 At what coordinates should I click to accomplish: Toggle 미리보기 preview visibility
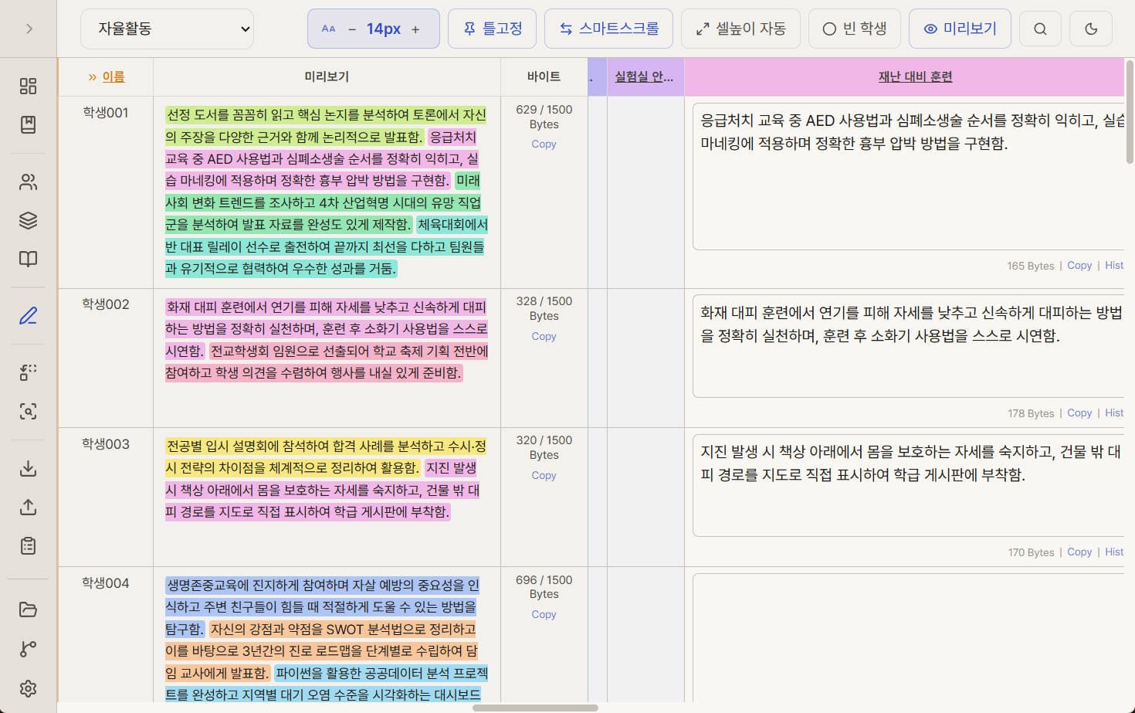[x=960, y=29]
